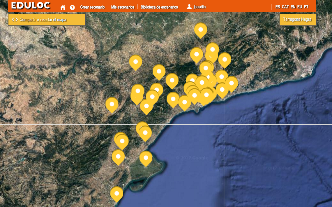Click the user profile icon

pyautogui.click(x=189, y=7)
